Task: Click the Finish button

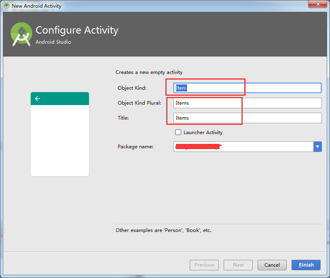Action: tap(306, 265)
